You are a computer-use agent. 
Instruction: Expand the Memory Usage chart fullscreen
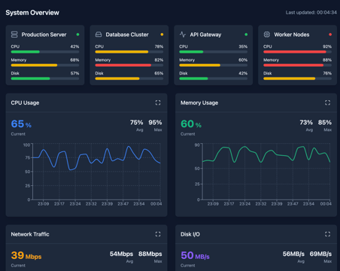[327, 102]
